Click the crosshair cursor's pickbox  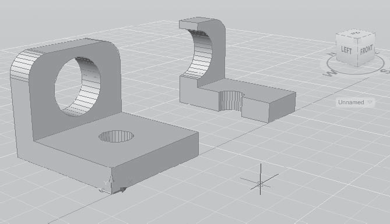pos(261,184)
